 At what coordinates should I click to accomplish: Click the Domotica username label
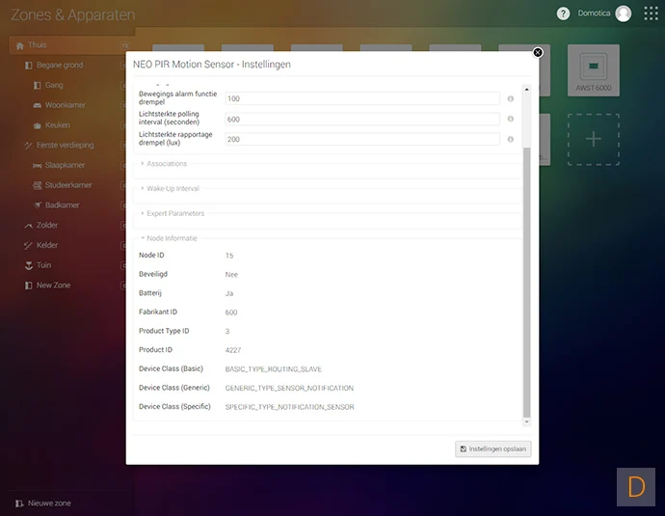tap(594, 14)
